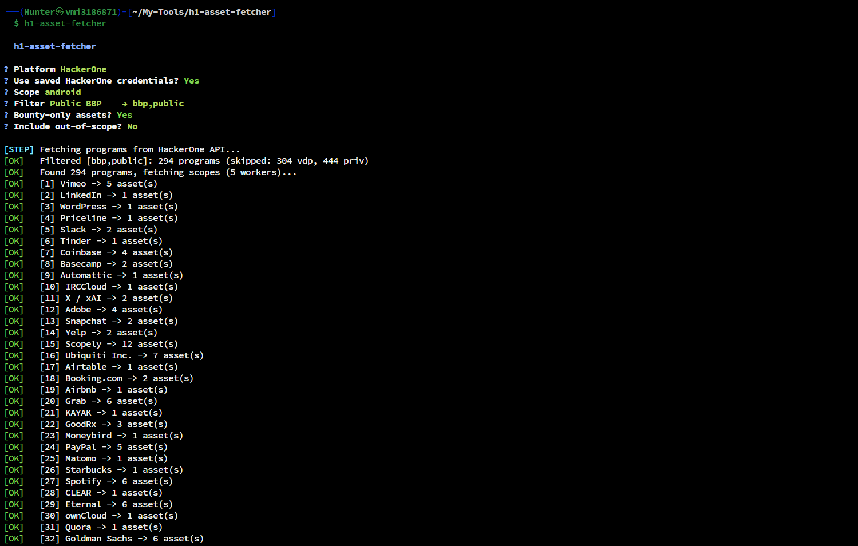Click the Filtered 294 programs summary line
The height and width of the screenshot is (546, 858).
[x=204, y=161]
